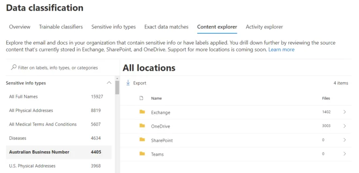Collapse the Sensitive info types section
Screen dimensions: 359x173
pos(109,83)
